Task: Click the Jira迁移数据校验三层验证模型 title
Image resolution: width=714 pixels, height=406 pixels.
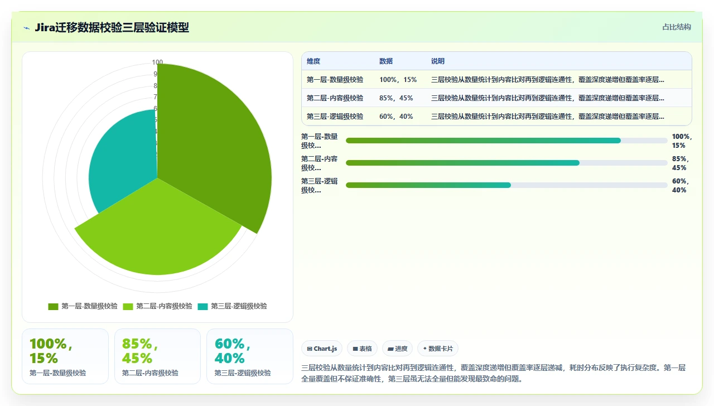Action: click(112, 28)
